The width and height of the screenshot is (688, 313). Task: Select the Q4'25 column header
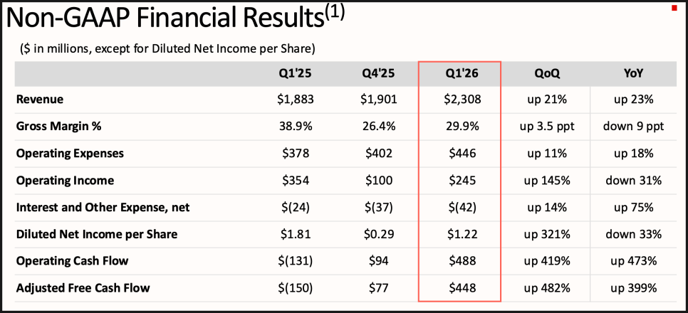tap(378, 73)
